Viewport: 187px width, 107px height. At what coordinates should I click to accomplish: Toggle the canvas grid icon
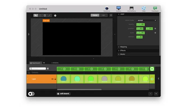pos(111,15)
